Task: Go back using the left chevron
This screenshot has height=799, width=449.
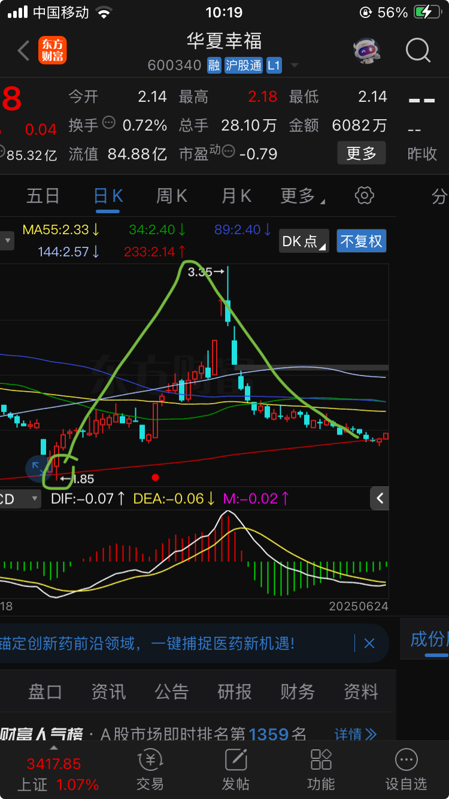Action: 23,51
